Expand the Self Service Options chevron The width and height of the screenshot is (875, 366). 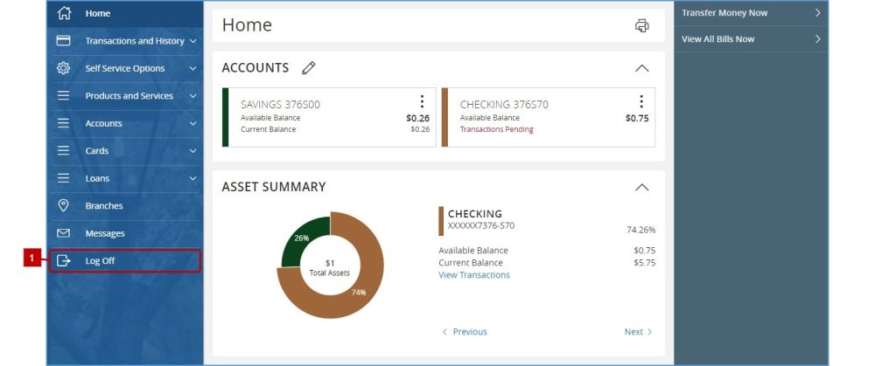(x=193, y=68)
